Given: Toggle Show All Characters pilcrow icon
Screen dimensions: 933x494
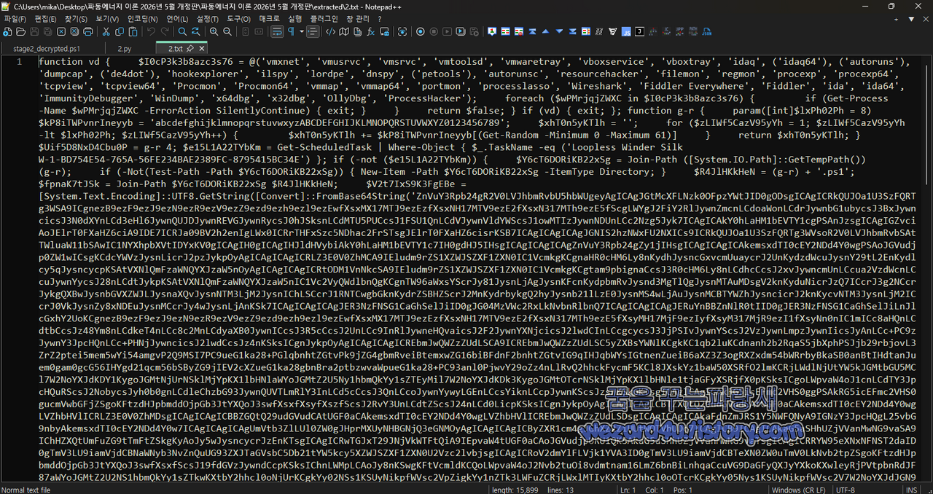Looking at the screenshot, I should click(x=291, y=31).
